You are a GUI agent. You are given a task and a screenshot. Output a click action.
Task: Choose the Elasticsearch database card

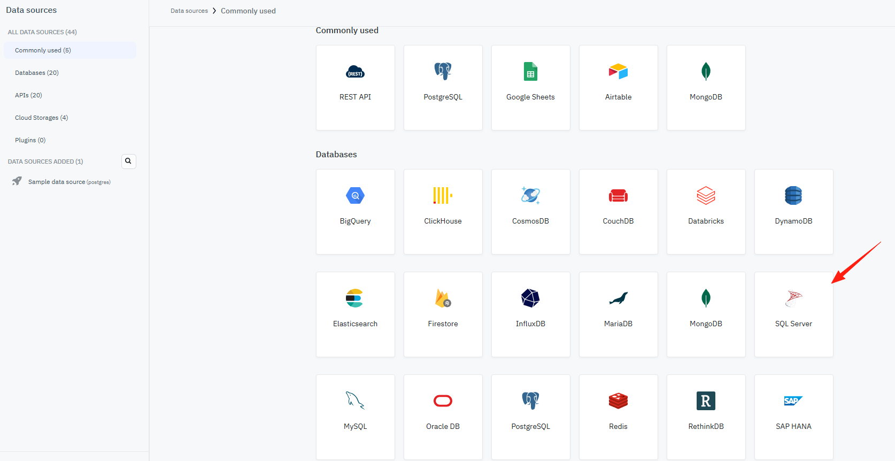[x=355, y=314]
